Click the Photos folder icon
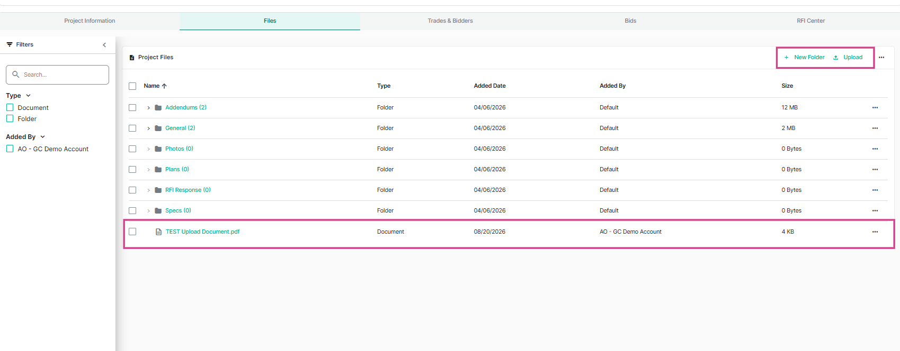Image resolution: width=900 pixels, height=351 pixels. (x=158, y=149)
